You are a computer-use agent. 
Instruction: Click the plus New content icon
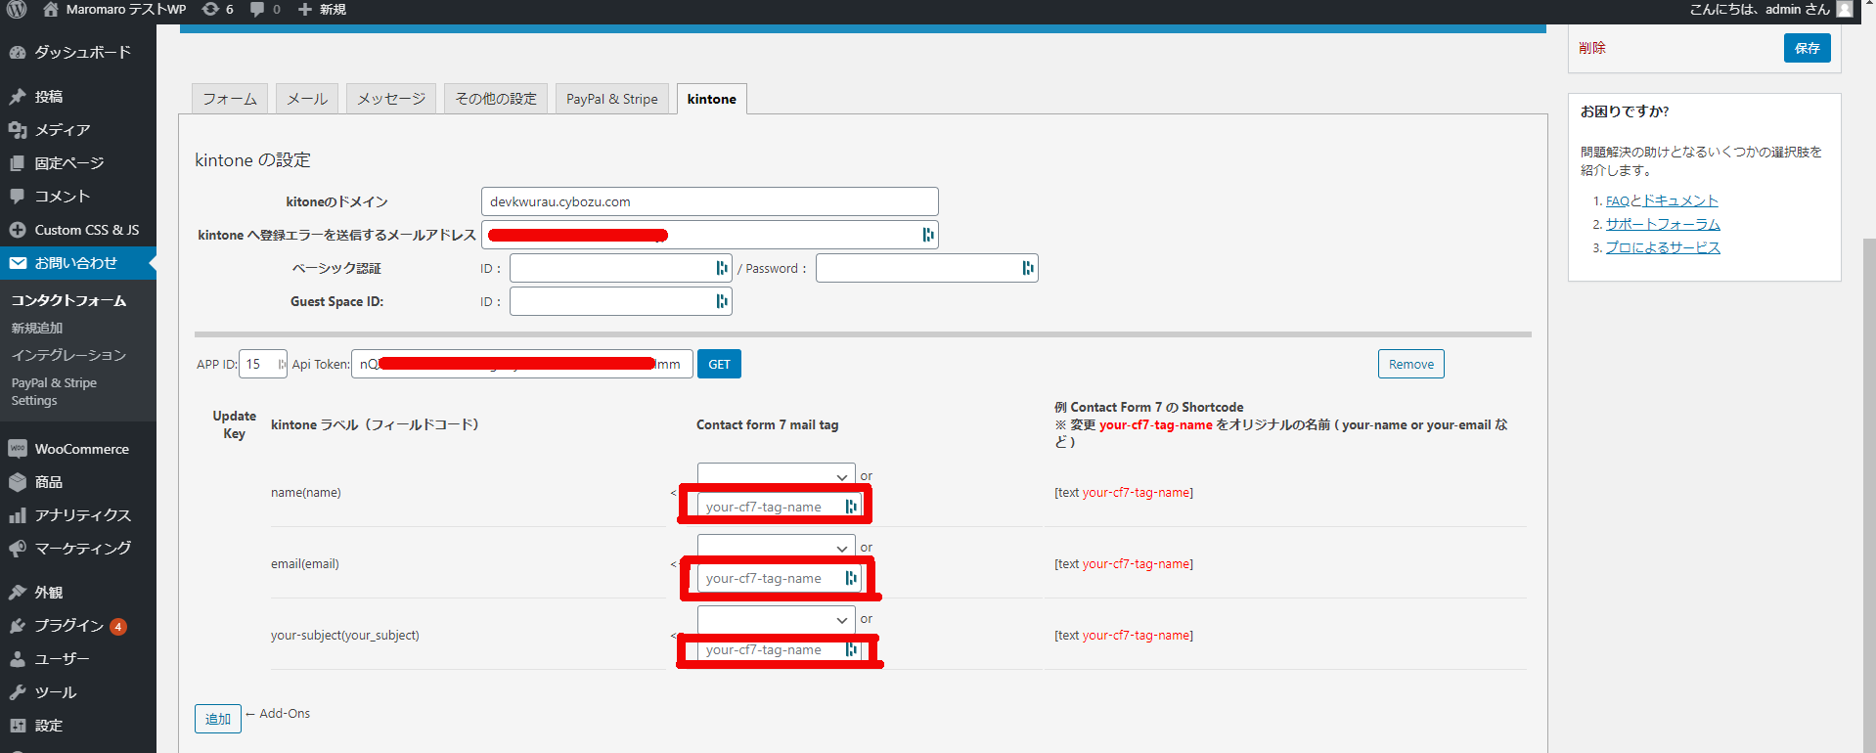click(305, 10)
